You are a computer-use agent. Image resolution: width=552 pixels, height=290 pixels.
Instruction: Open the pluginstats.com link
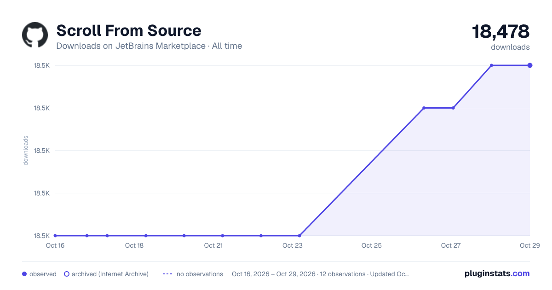click(x=497, y=273)
